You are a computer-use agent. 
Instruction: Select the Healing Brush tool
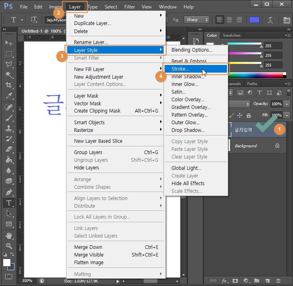click(x=8, y=107)
